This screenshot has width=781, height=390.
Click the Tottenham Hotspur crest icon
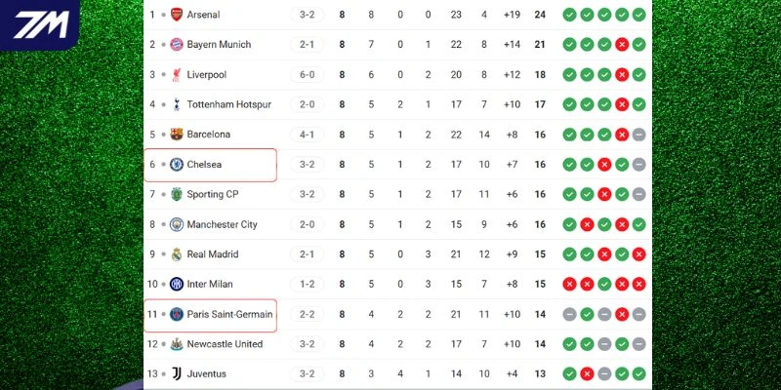pos(177,104)
